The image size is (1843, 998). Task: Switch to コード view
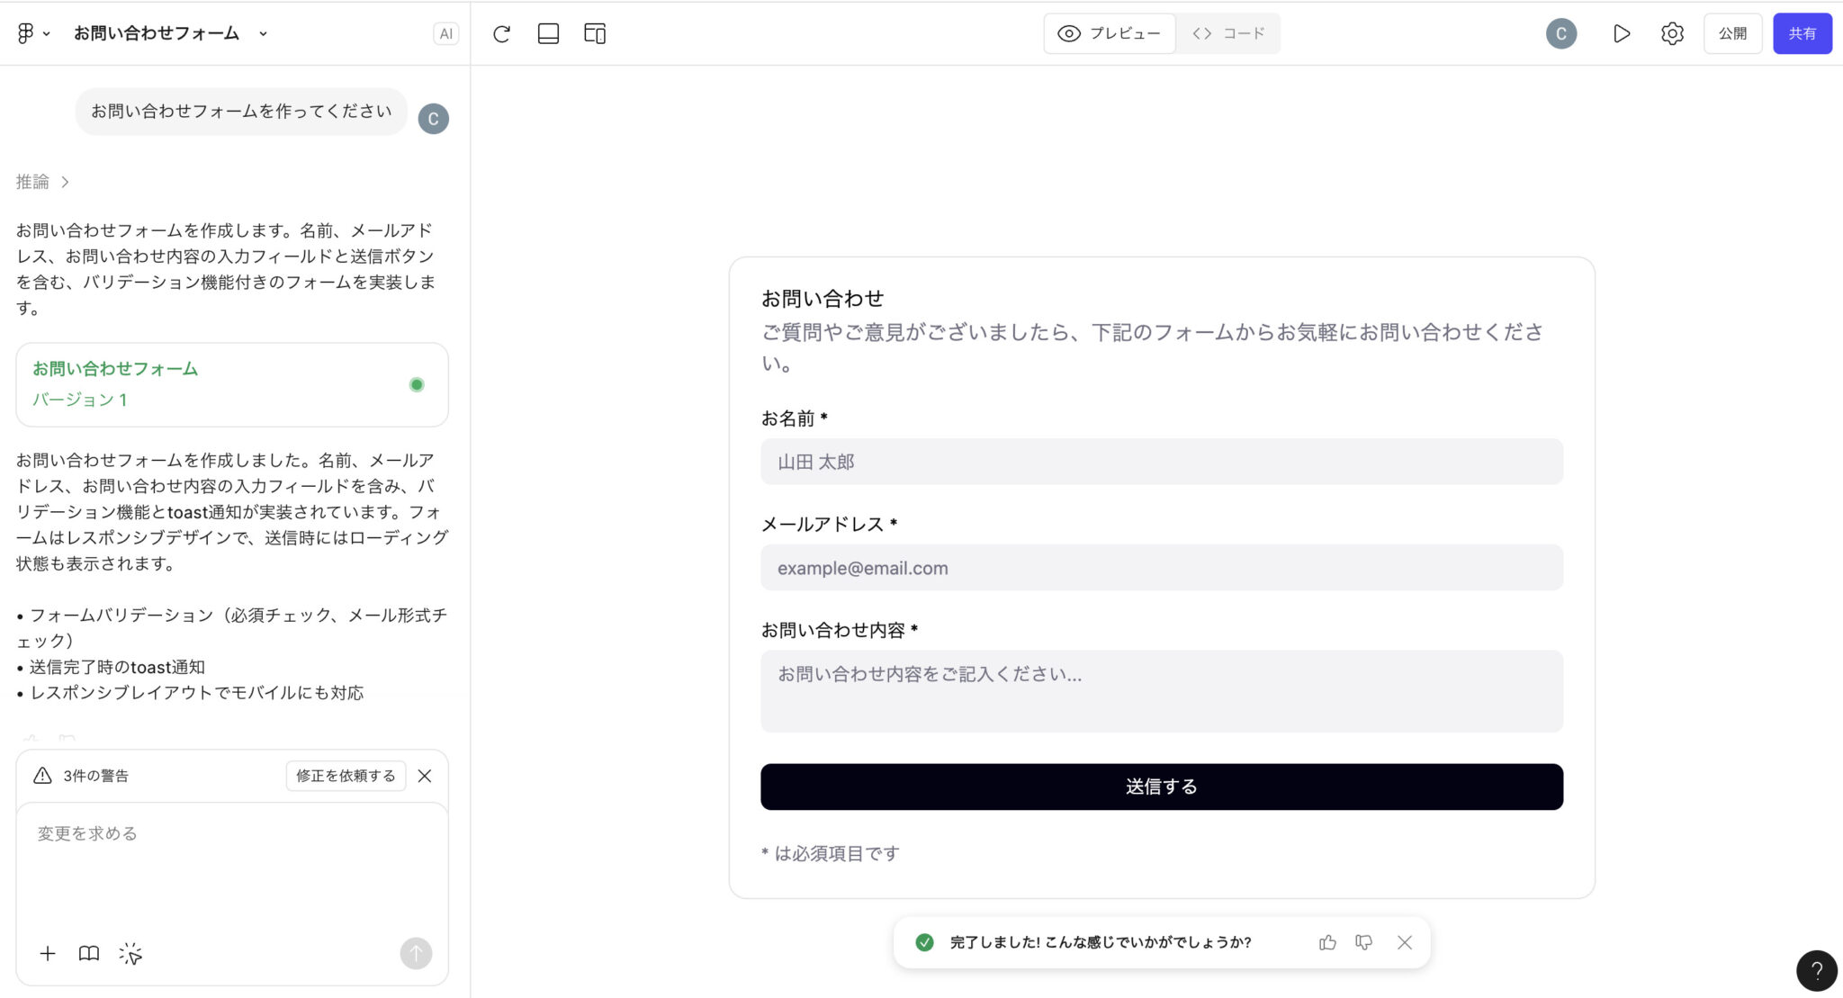pyautogui.click(x=1228, y=34)
